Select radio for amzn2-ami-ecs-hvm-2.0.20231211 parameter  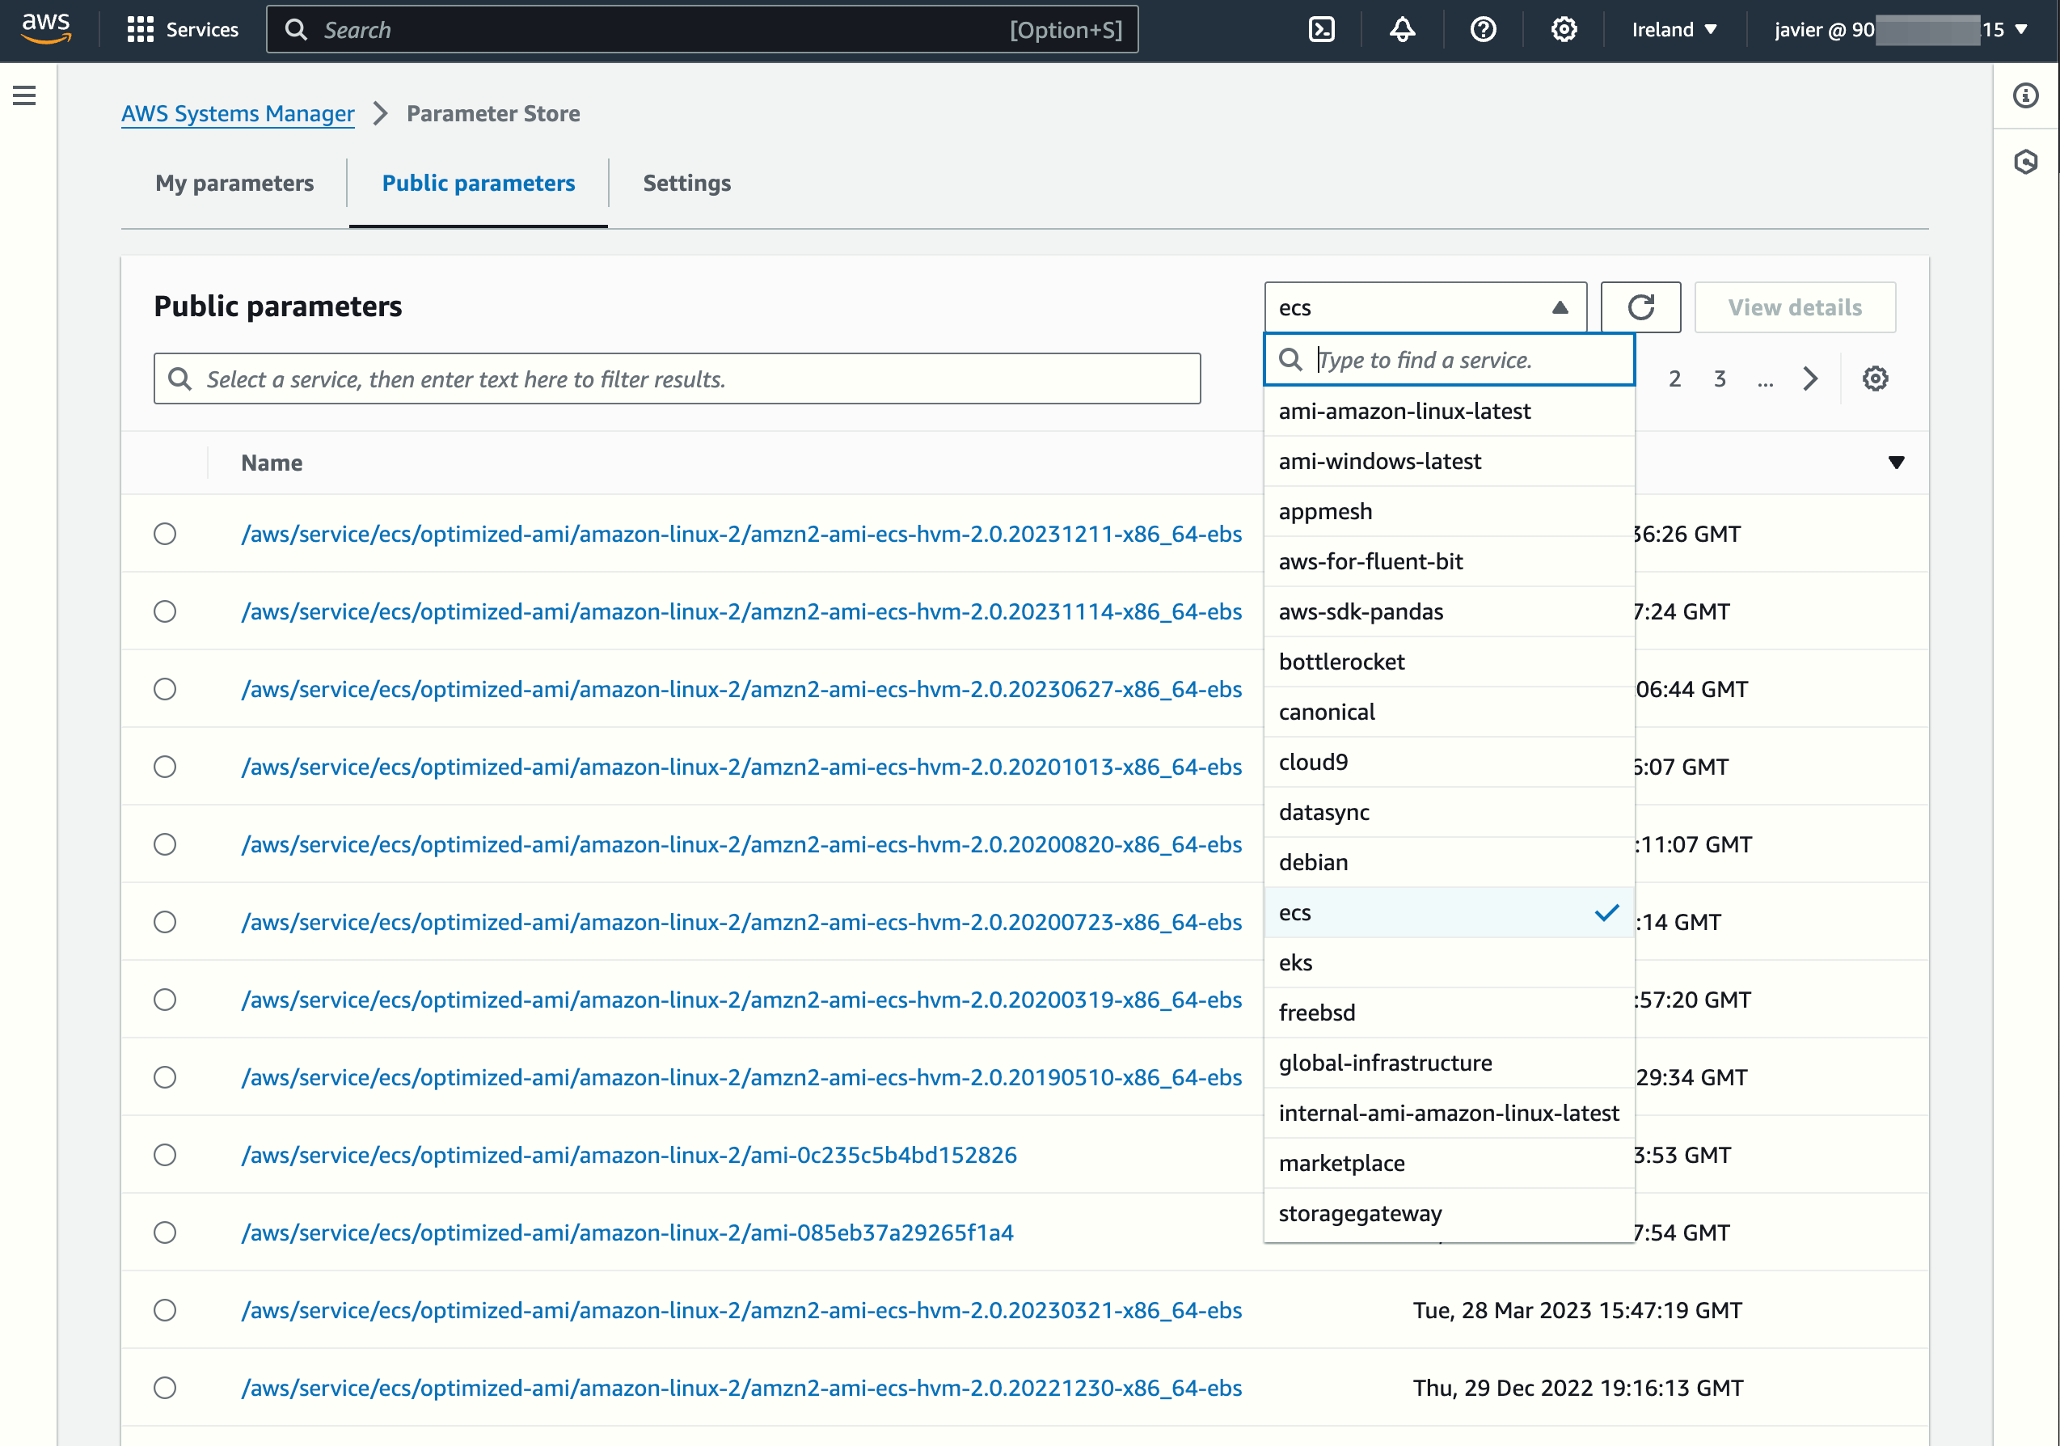pos(165,534)
